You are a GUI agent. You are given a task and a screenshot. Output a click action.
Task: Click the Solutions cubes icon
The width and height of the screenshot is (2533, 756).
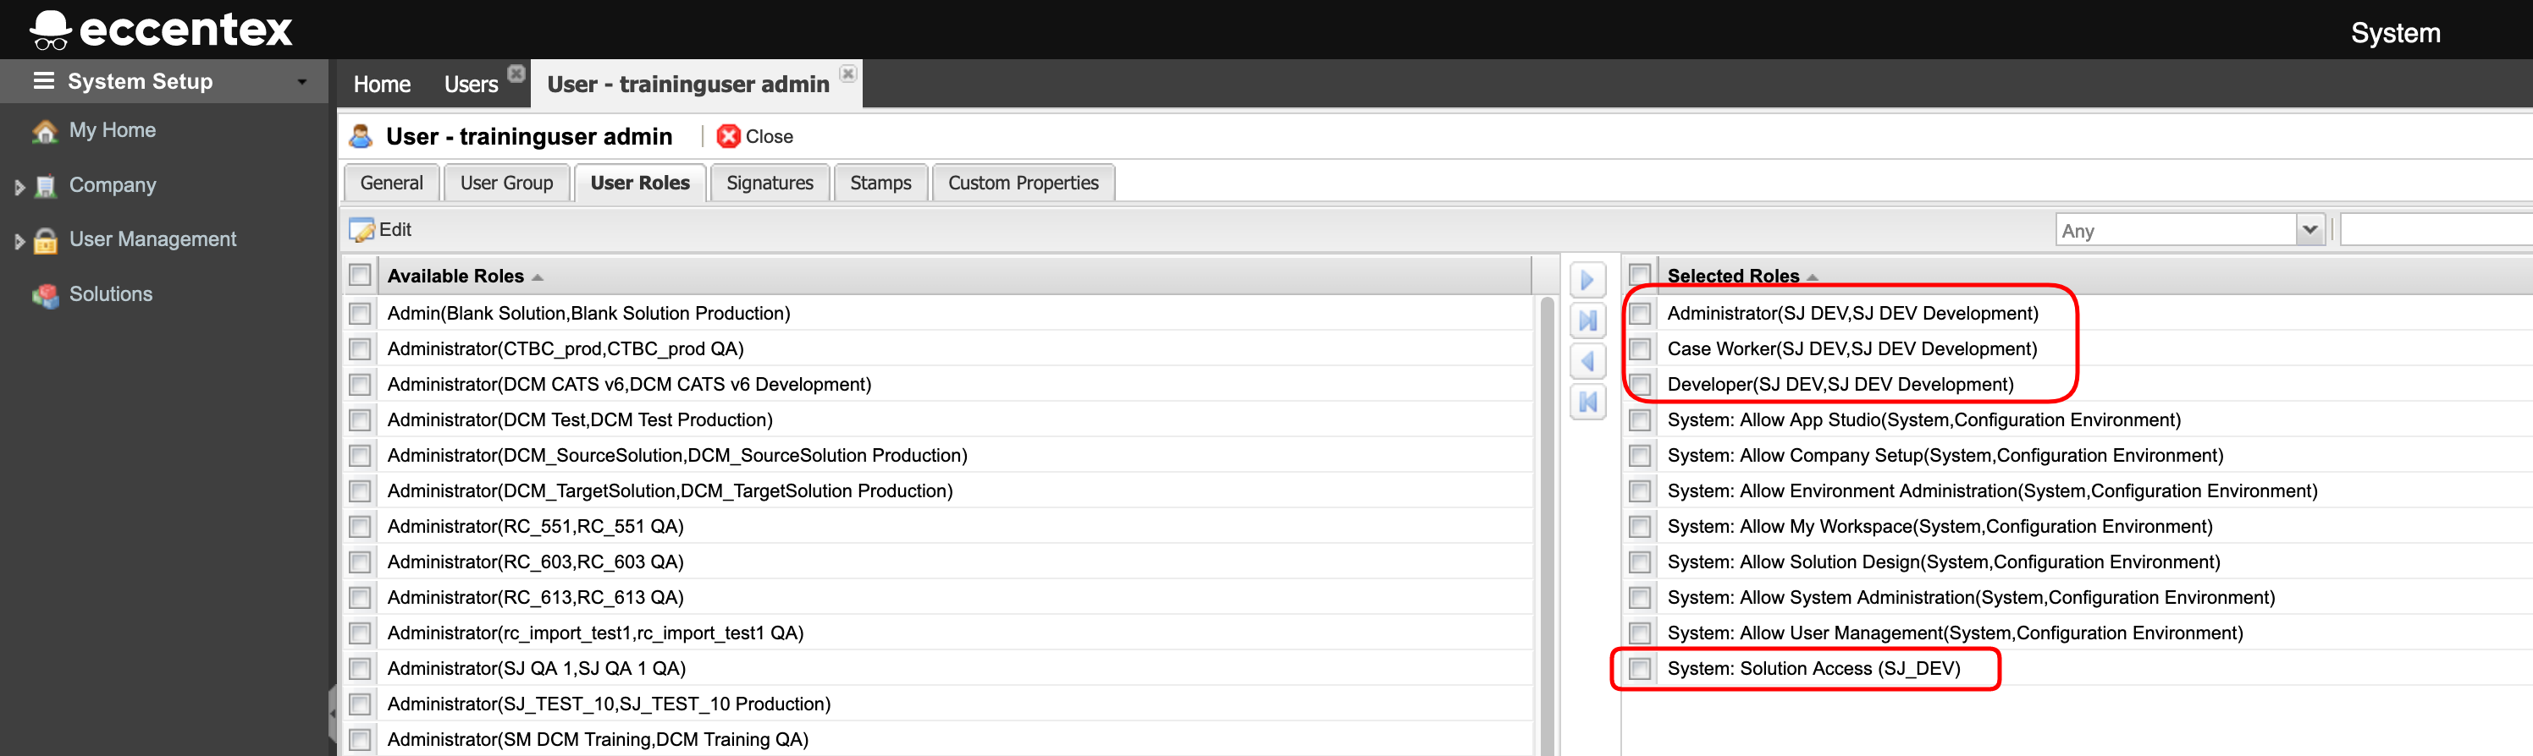pos(45,294)
